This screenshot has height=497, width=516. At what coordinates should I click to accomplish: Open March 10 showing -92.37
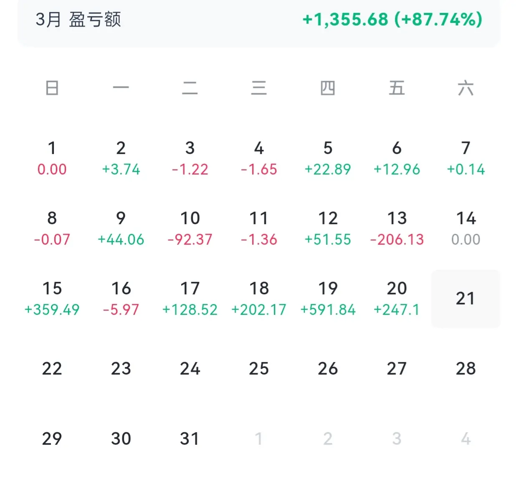[x=190, y=228]
